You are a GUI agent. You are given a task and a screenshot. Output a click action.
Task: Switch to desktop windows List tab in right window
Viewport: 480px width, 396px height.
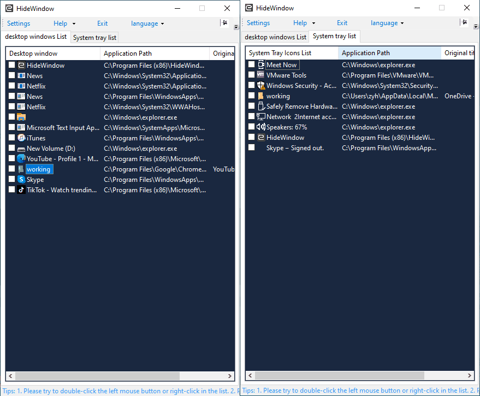[275, 37]
